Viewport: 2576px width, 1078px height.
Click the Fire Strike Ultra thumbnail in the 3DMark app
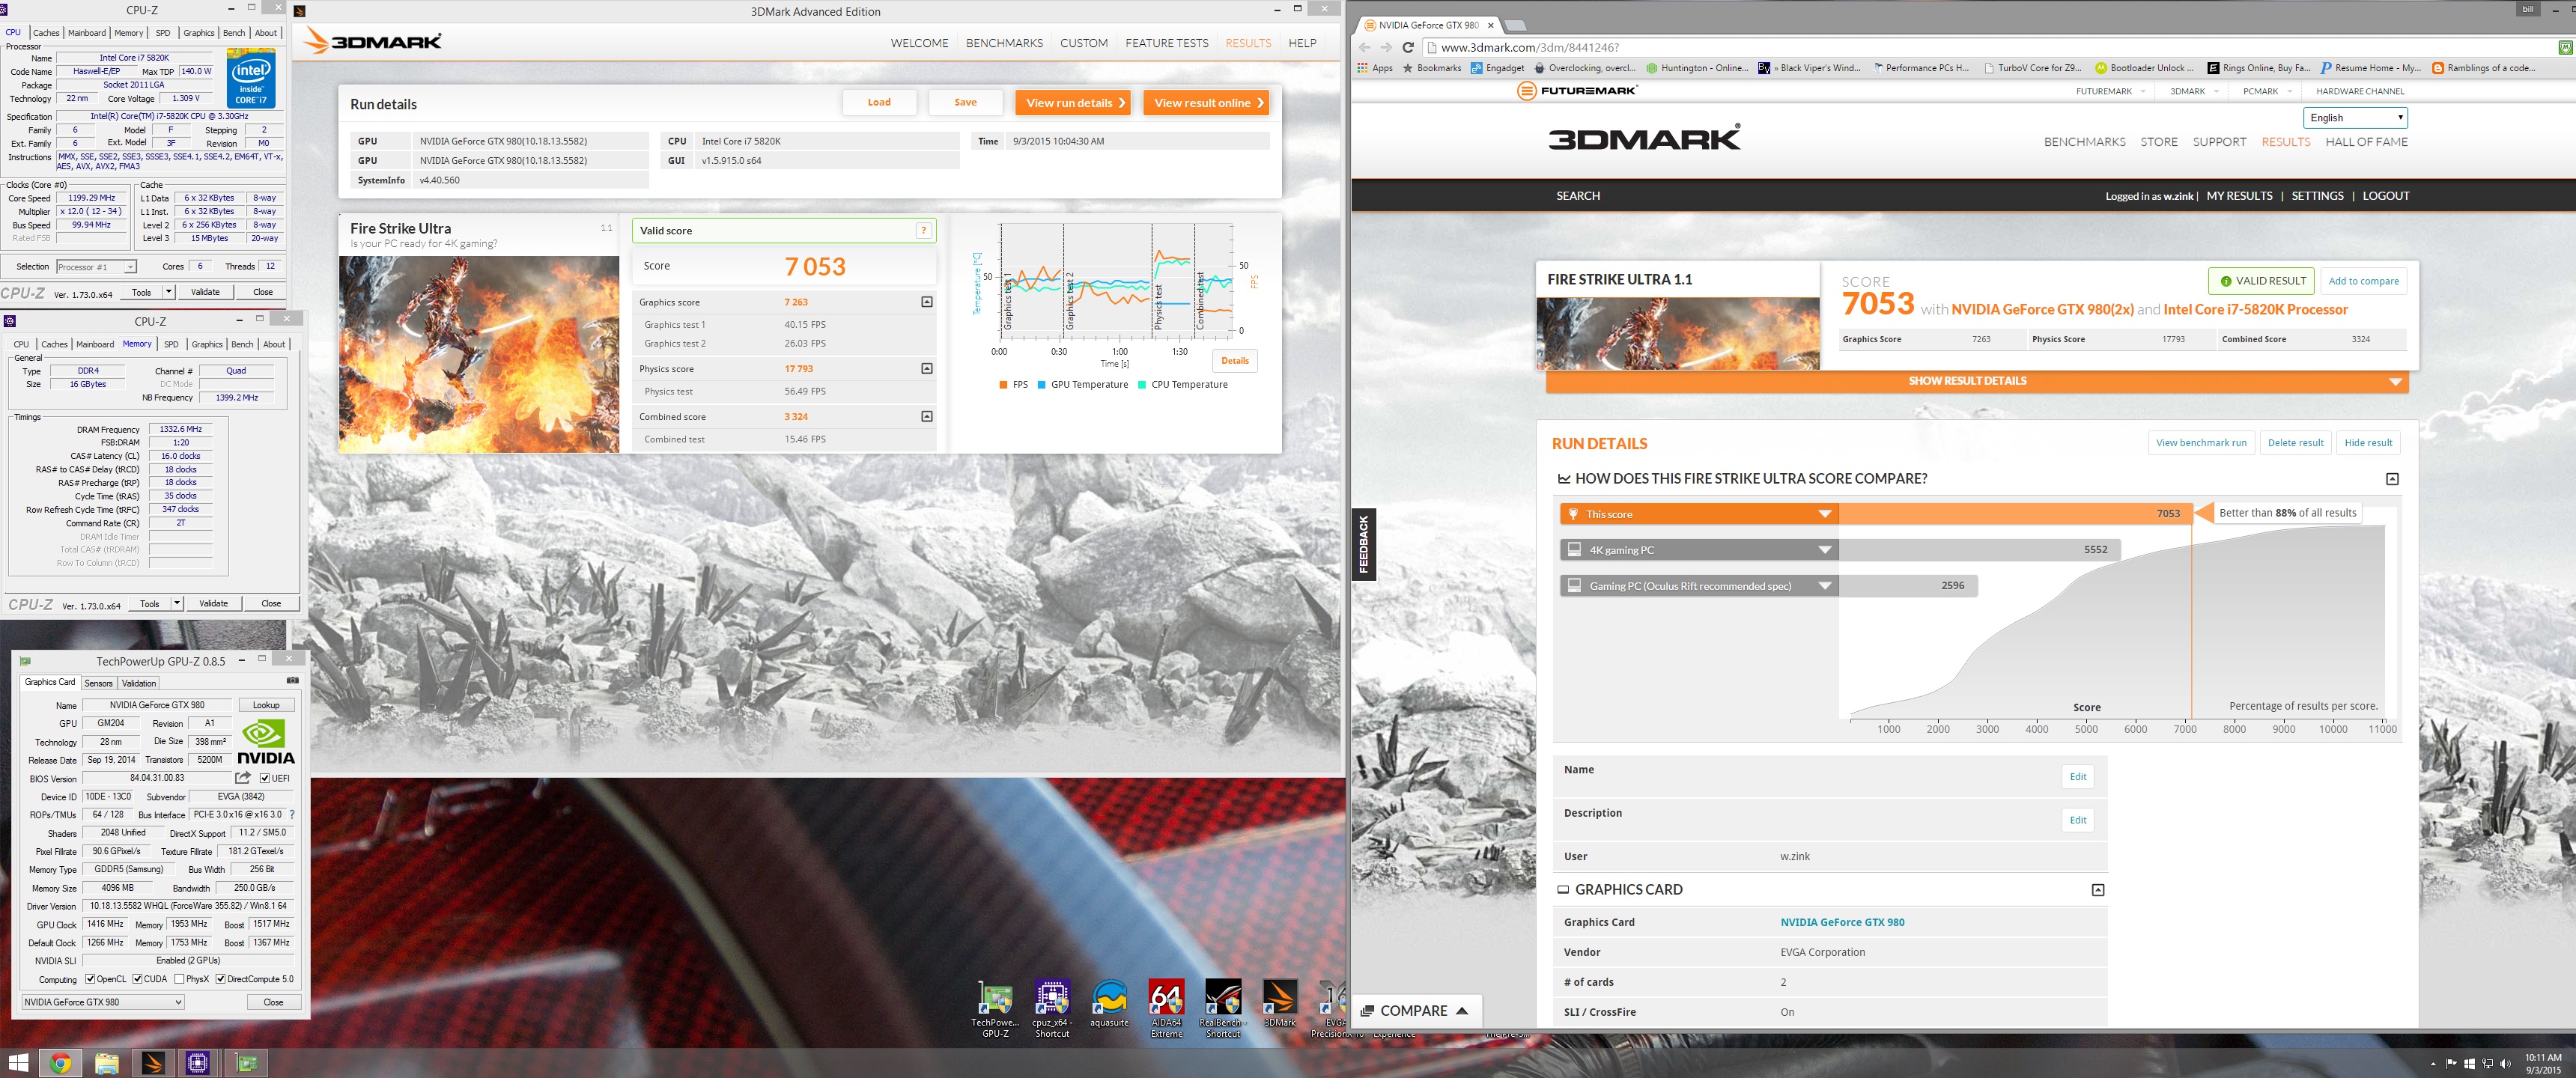[479, 354]
